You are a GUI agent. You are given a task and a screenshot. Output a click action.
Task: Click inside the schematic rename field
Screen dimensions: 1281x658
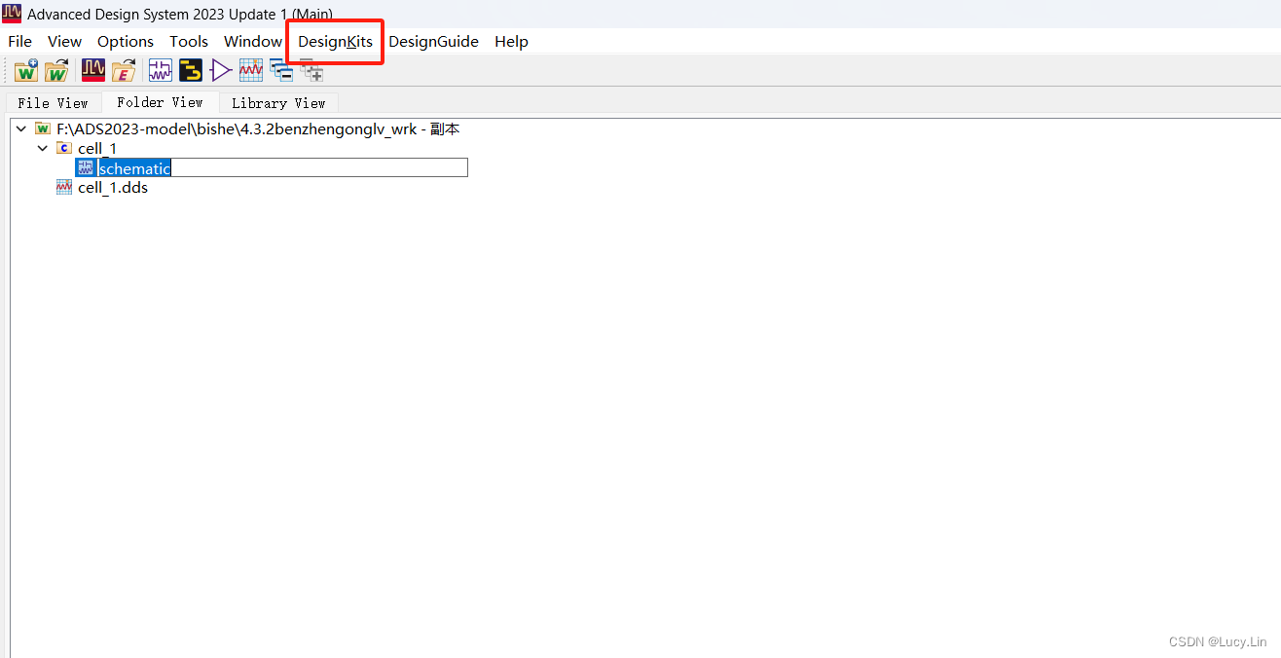[x=282, y=167]
